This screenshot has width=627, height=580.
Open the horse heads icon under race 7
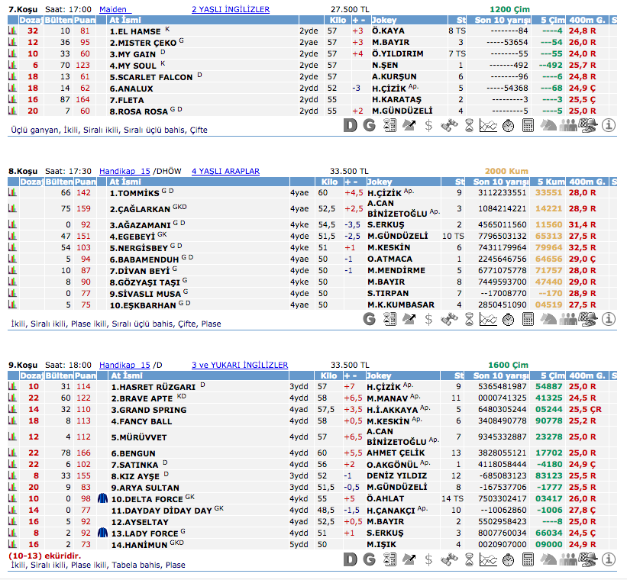point(548,125)
